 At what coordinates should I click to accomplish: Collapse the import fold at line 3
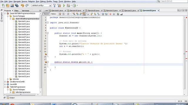click(48, 23)
